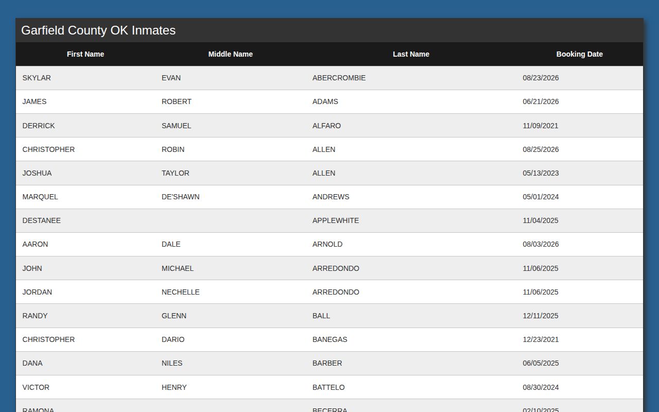Click middle name DE'SHAWN

click(x=180, y=197)
